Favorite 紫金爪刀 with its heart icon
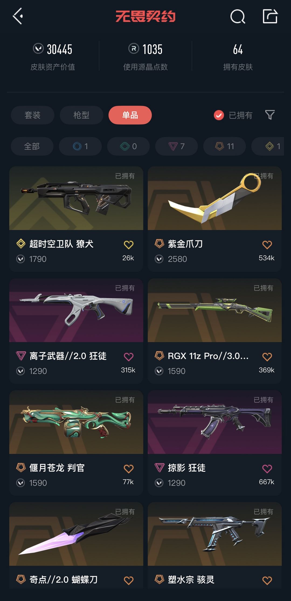 (267, 245)
